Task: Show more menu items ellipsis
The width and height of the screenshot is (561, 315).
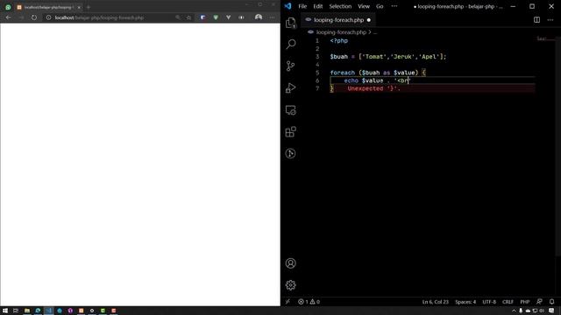Action: tap(394, 6)
